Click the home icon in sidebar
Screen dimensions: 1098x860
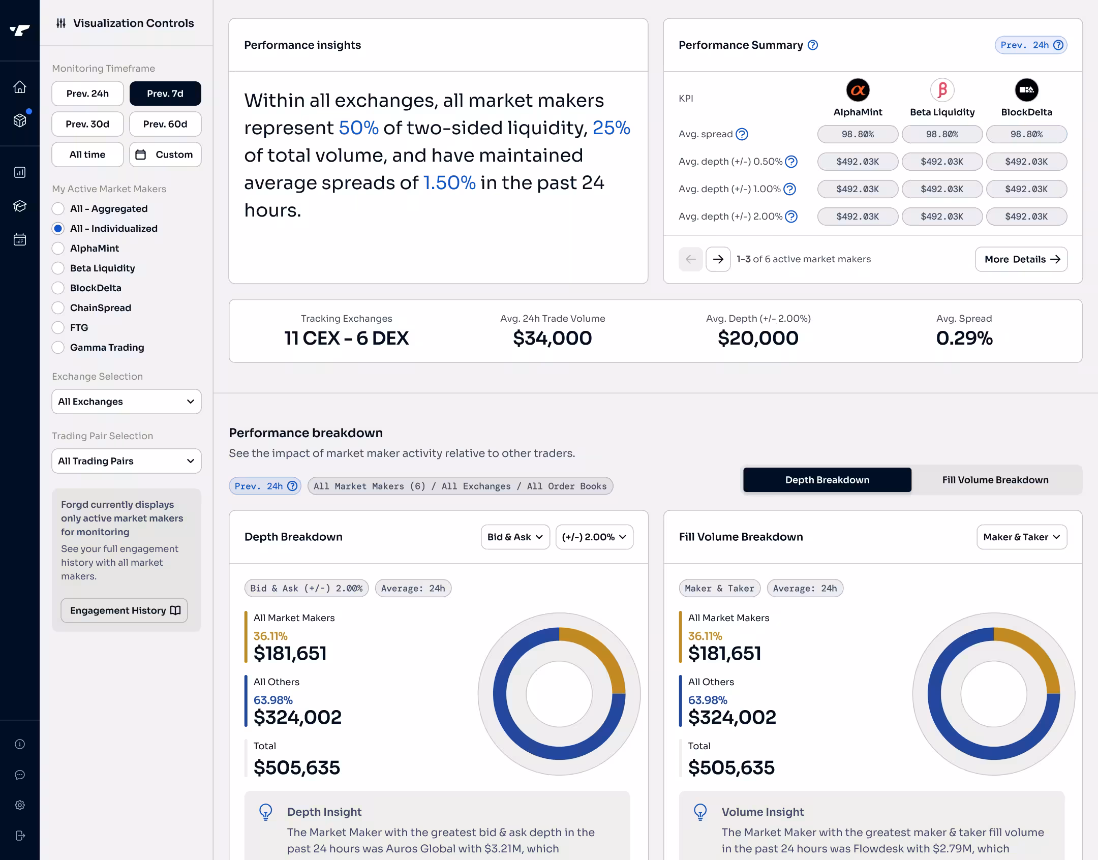[x=20, y=87]
